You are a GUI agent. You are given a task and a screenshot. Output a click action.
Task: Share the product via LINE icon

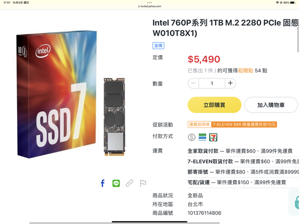[x=116, y=183]
